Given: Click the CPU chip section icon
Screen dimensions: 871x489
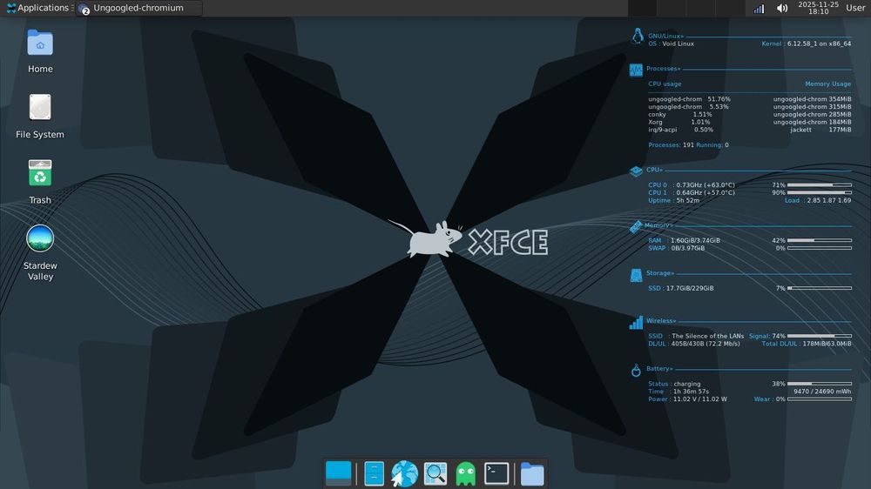Looking at the screenshot, I should click(x=636, y=171).
